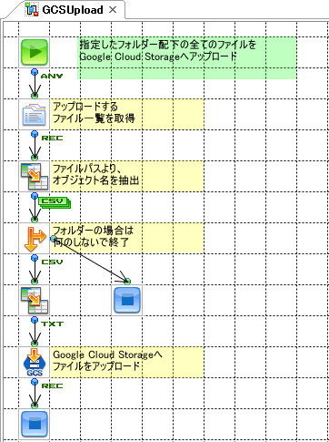
Task: Click the blue output connector under the GCS icon
Action: coord(35,382)
